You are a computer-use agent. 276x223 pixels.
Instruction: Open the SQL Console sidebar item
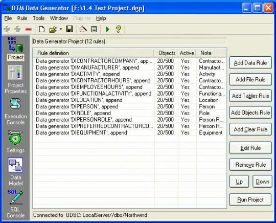(x=15, y=204)
